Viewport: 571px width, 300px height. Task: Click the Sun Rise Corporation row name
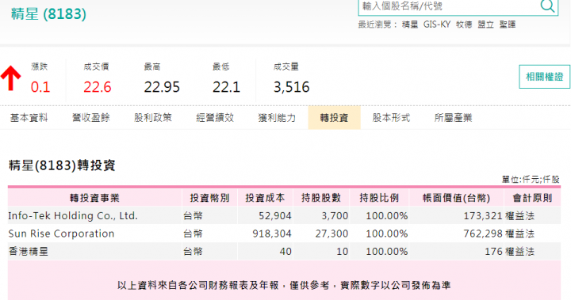61,234
